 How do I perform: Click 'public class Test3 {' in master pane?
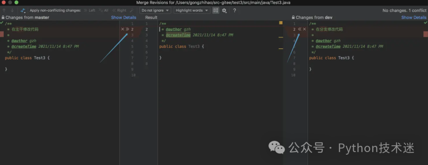point(27,58)
